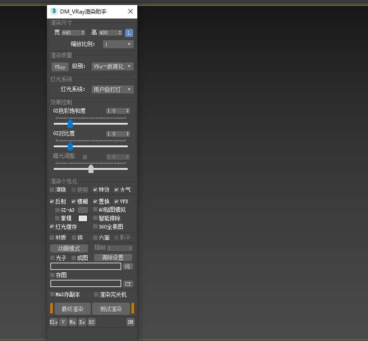This screenshot has height=341, width=368.
Task: Uncheck the 置换 checkbox
Action: pyautogui.click(x=95, y=201)
